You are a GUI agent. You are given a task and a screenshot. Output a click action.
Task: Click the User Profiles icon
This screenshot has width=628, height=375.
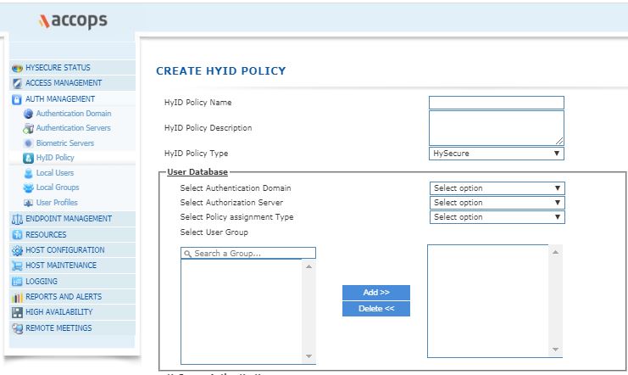point(28,203)
